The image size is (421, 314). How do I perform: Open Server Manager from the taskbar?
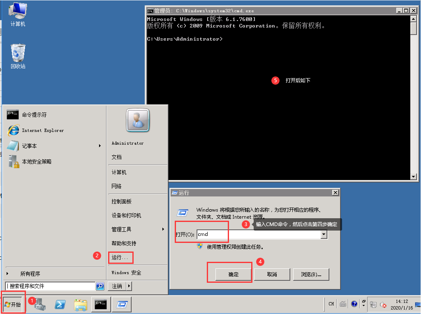click(x=40, y=304)
